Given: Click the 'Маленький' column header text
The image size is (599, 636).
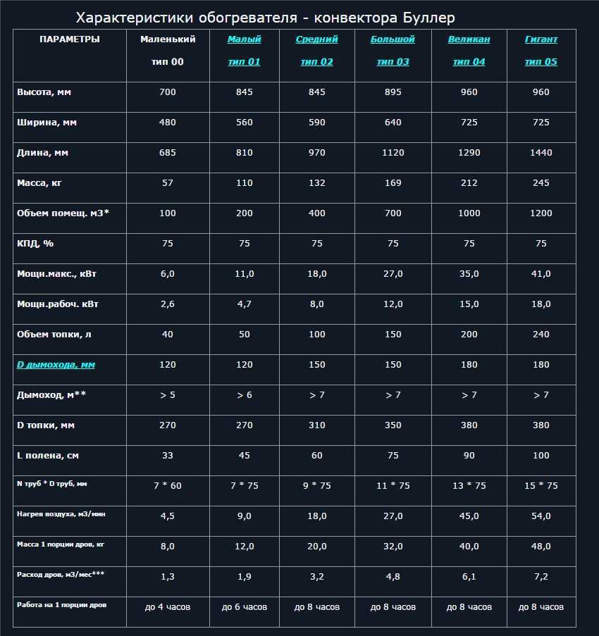Looking at the screenshot, I should click(x=168, y=39).
